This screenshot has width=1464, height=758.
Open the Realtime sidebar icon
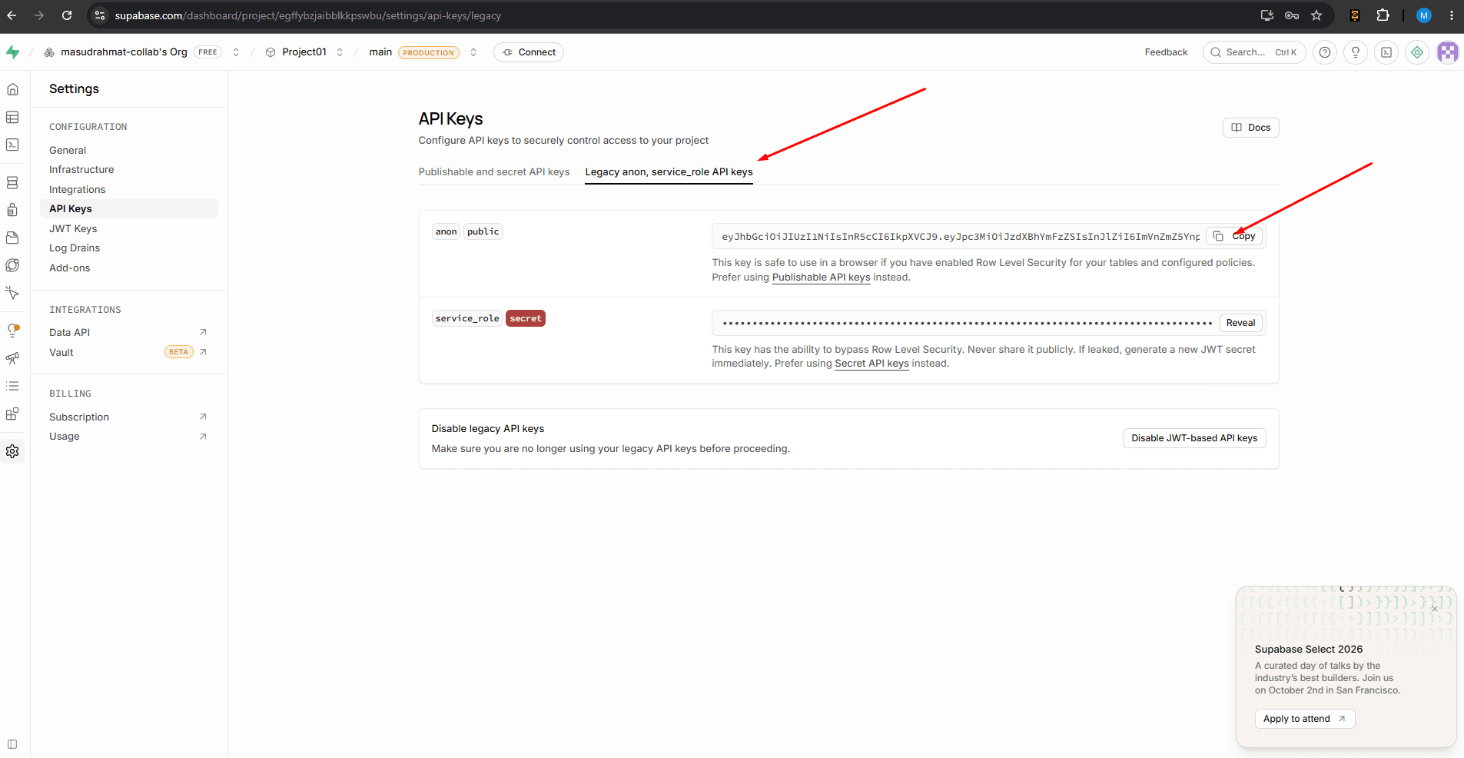[x=12, y=293]
